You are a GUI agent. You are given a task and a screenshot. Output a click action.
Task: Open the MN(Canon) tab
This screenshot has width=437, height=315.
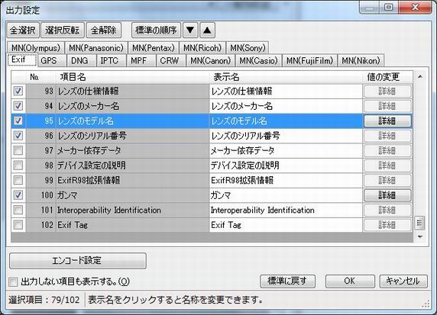(210, 60)
